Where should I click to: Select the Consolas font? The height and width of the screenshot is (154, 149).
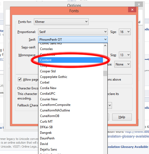pyautogui.click(x=71, y=49)
